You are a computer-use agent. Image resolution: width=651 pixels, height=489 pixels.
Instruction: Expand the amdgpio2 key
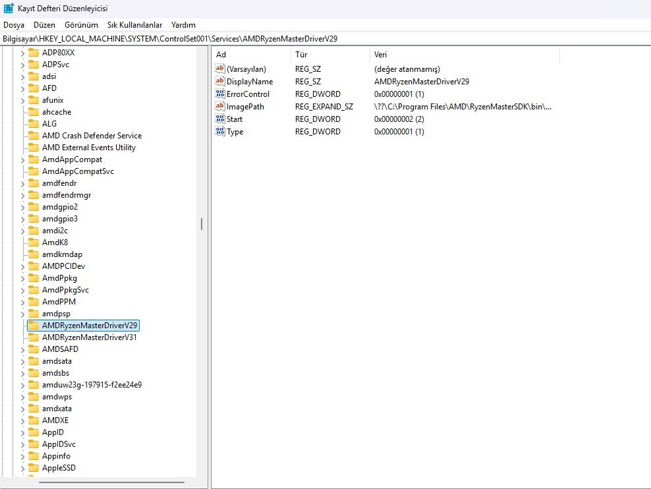[23, 207]
